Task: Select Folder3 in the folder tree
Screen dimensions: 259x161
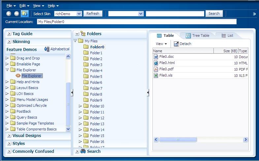Action: tap(96, 65)
